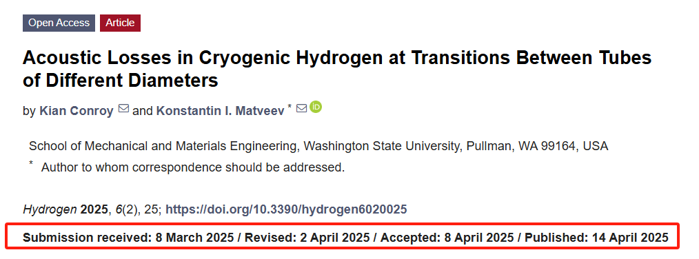Click the Accepted 8 April 2025 text

(x=447, y=237)
